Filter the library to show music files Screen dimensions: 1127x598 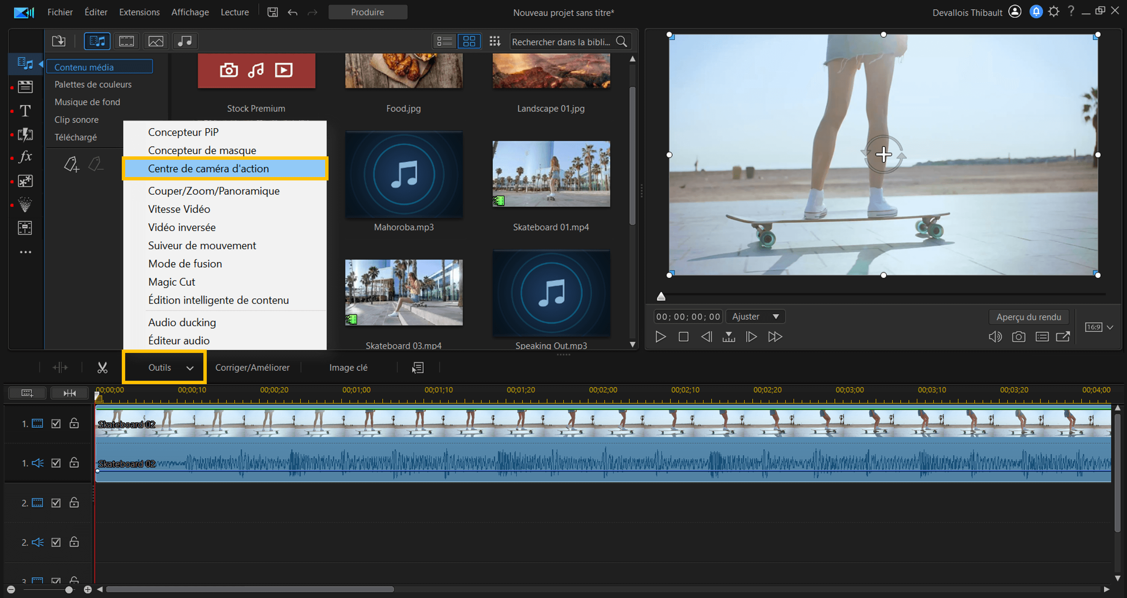point(184,41)
